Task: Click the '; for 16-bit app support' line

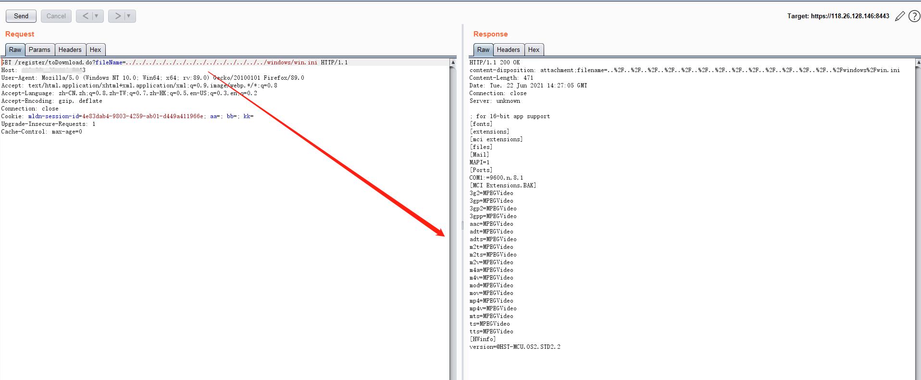Action: [x=510, y=116]
